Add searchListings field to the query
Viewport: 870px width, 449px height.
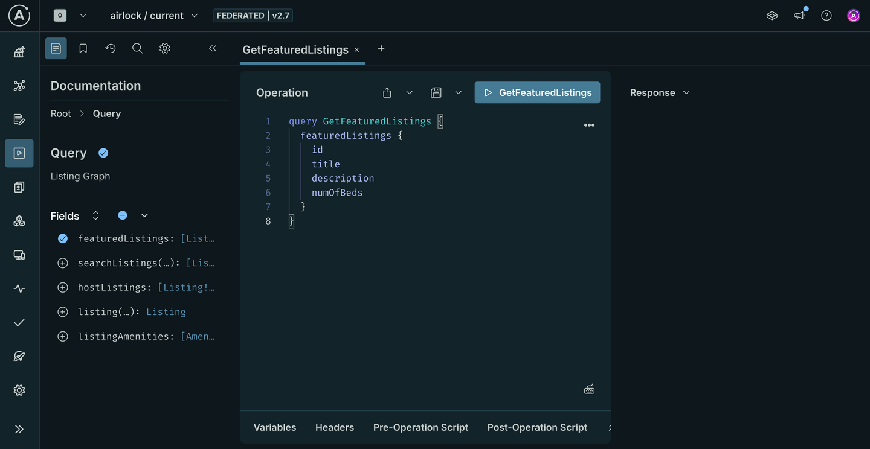[x=63, y=263]
